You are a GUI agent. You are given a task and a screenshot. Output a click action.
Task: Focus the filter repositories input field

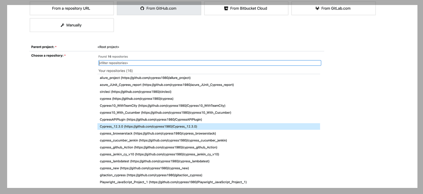click(x=209, y=63)
